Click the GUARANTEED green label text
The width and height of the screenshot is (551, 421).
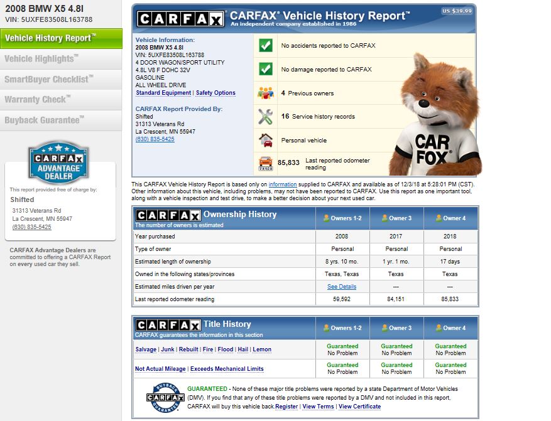tap(207, 389)
